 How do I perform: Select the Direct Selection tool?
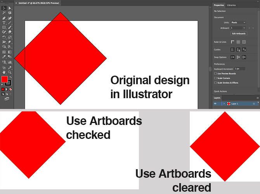(x=10, y=8)
